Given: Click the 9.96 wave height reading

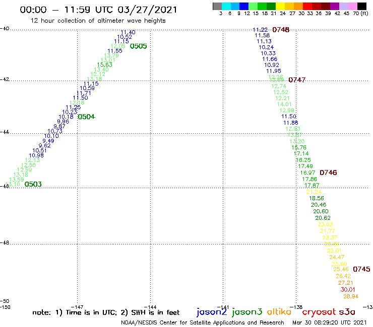Looking at the screenshot, I should (x=63, y=122).
